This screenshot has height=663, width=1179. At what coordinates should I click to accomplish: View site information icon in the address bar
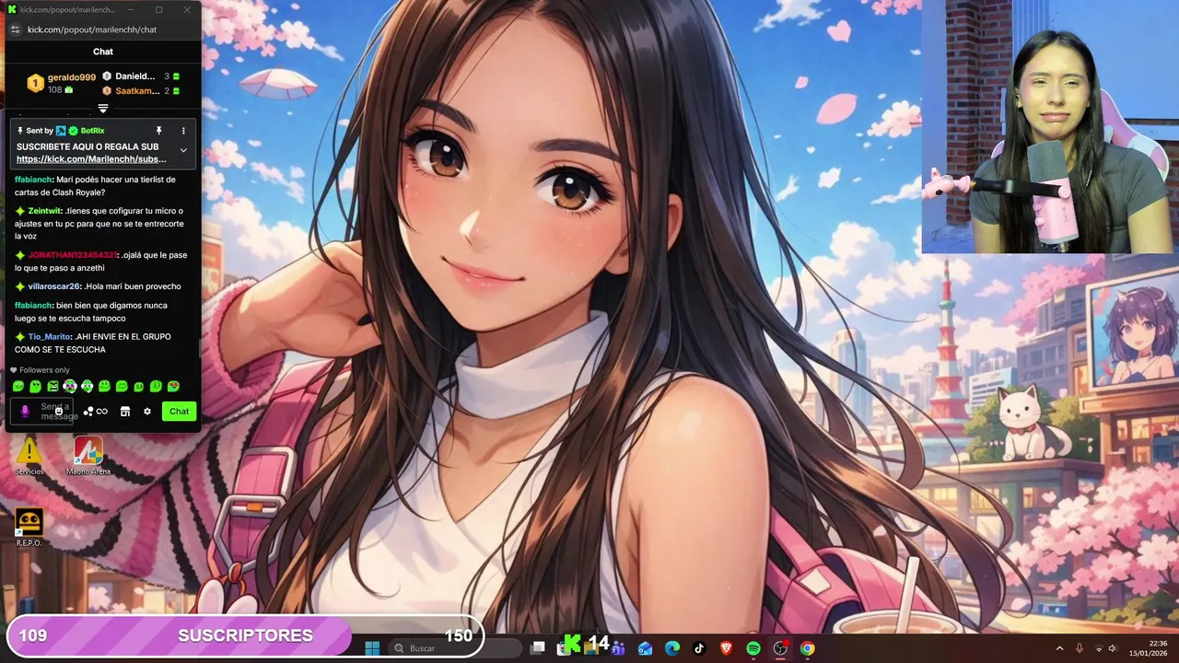[x=14, y=29]
